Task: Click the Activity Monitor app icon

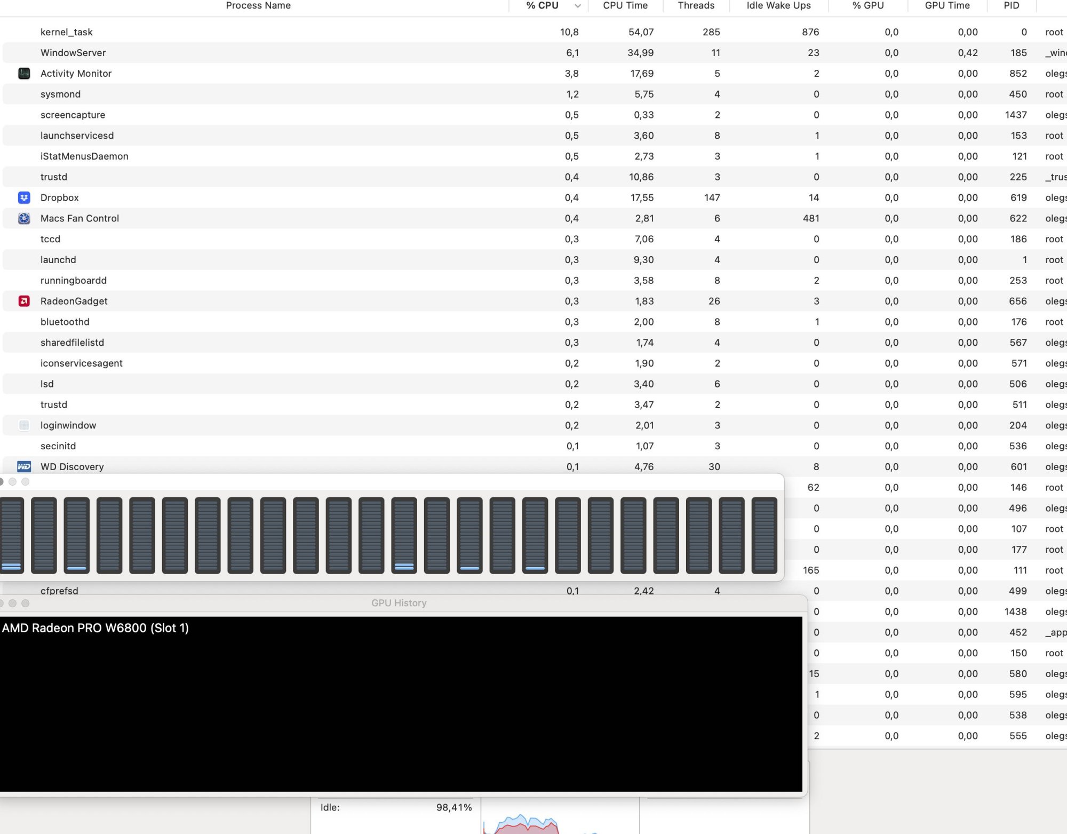Action: click(x=24, y=74)
